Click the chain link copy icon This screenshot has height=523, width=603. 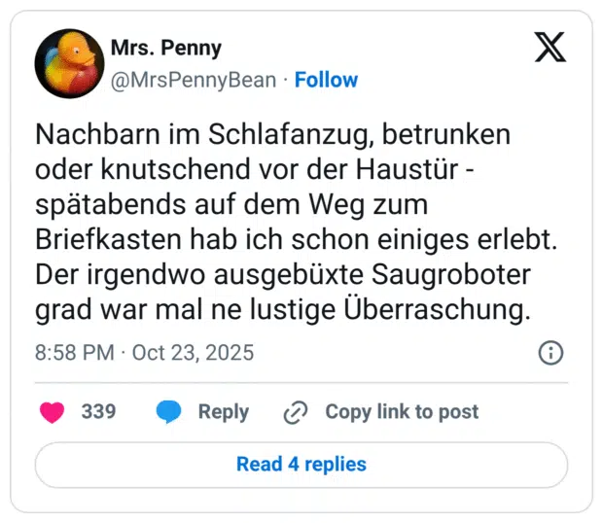pos(295,412)
